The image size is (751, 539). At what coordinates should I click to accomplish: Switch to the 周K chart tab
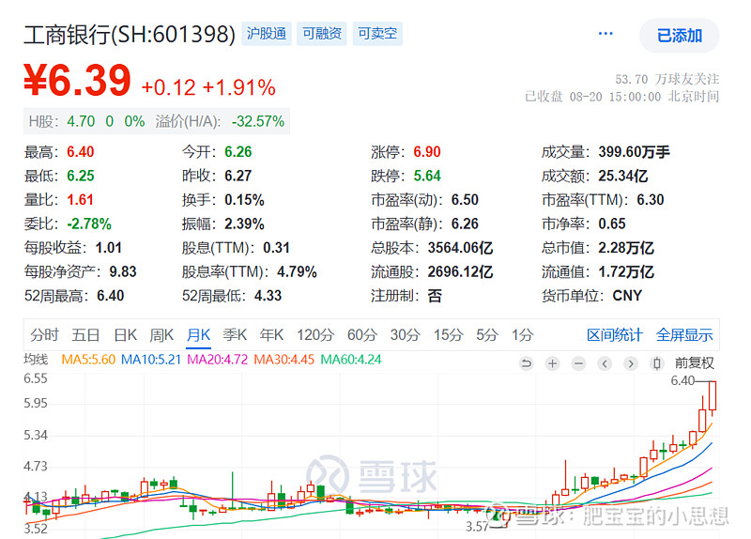tap(161, 335)
